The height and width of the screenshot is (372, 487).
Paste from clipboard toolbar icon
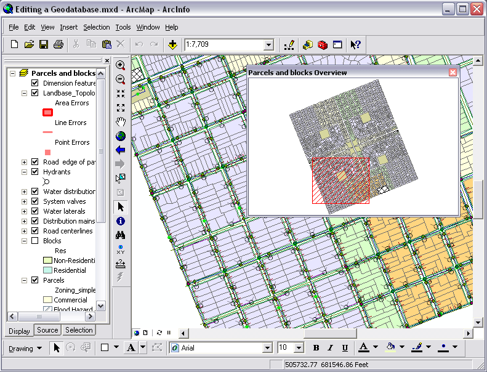(x=107, y=44)
